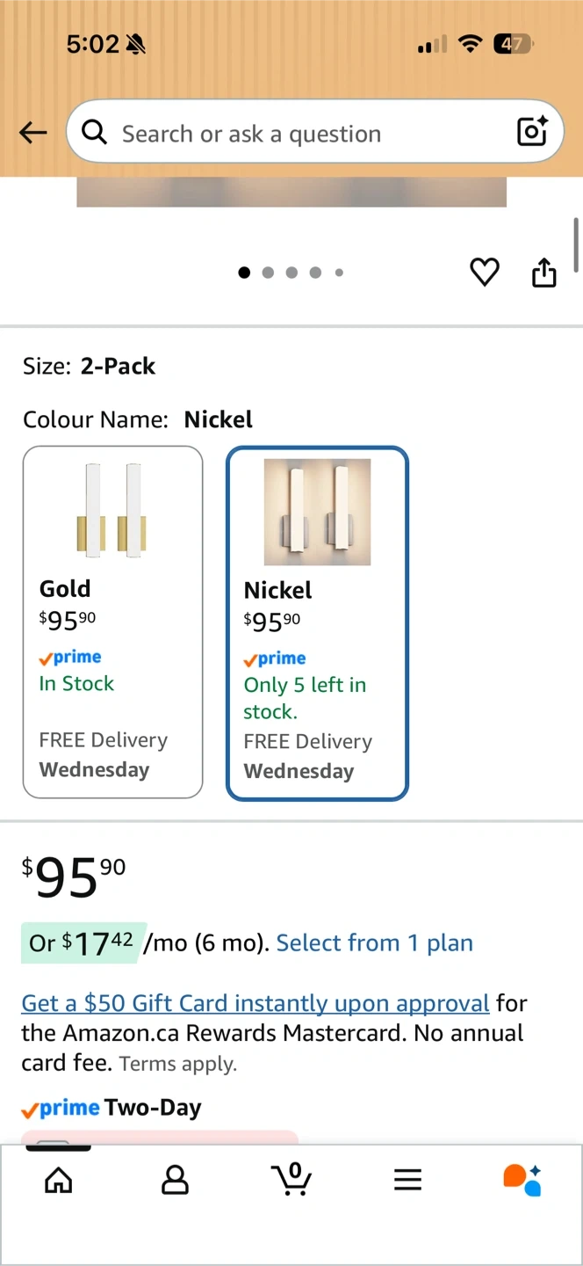Tap the Terms apply text

click(x=178, y=1064)
